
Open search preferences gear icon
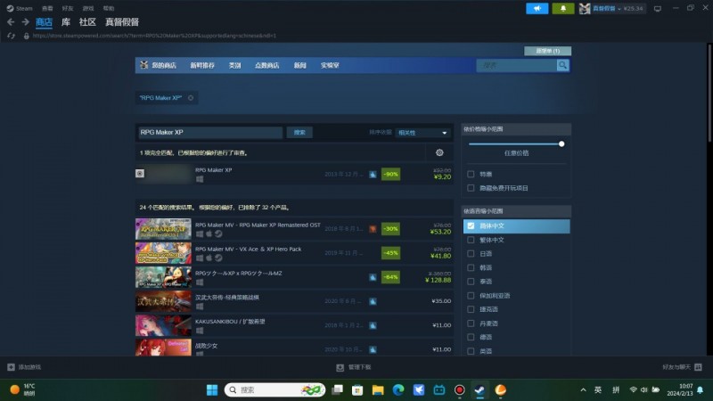[x=439, y=152]
